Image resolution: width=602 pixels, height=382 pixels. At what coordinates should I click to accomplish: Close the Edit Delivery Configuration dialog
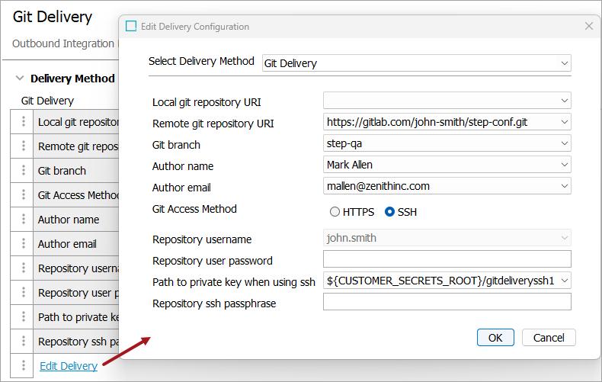click(588, 26)
